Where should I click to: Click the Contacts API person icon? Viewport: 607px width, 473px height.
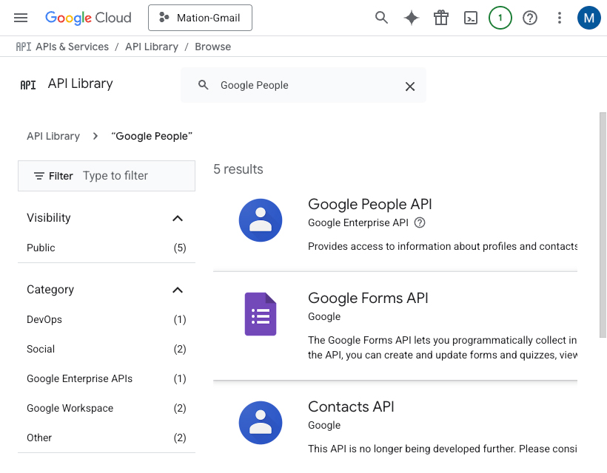click(x=261, y=423)
